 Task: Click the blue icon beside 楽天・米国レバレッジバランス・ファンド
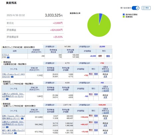click(15, 133)
